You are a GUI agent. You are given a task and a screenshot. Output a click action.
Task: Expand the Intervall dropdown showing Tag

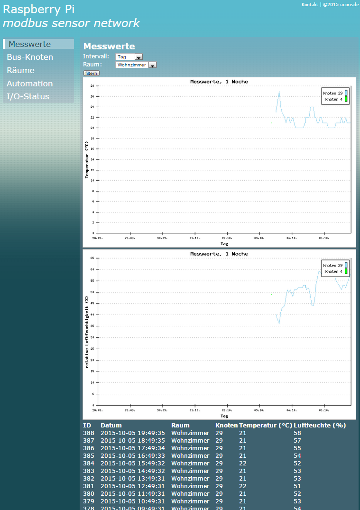click(x=129, y=56)
